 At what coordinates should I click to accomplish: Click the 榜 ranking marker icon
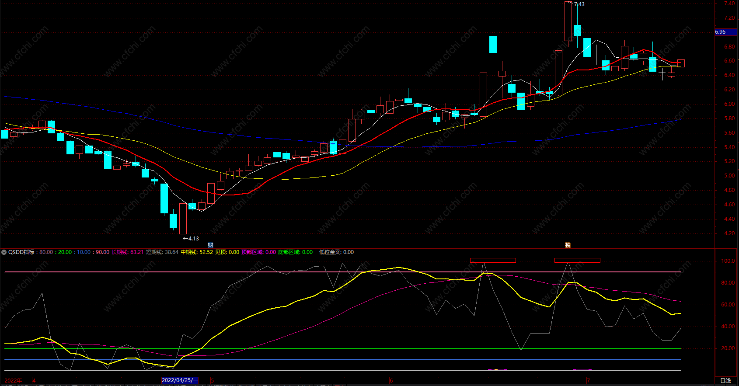pos(568,245)
